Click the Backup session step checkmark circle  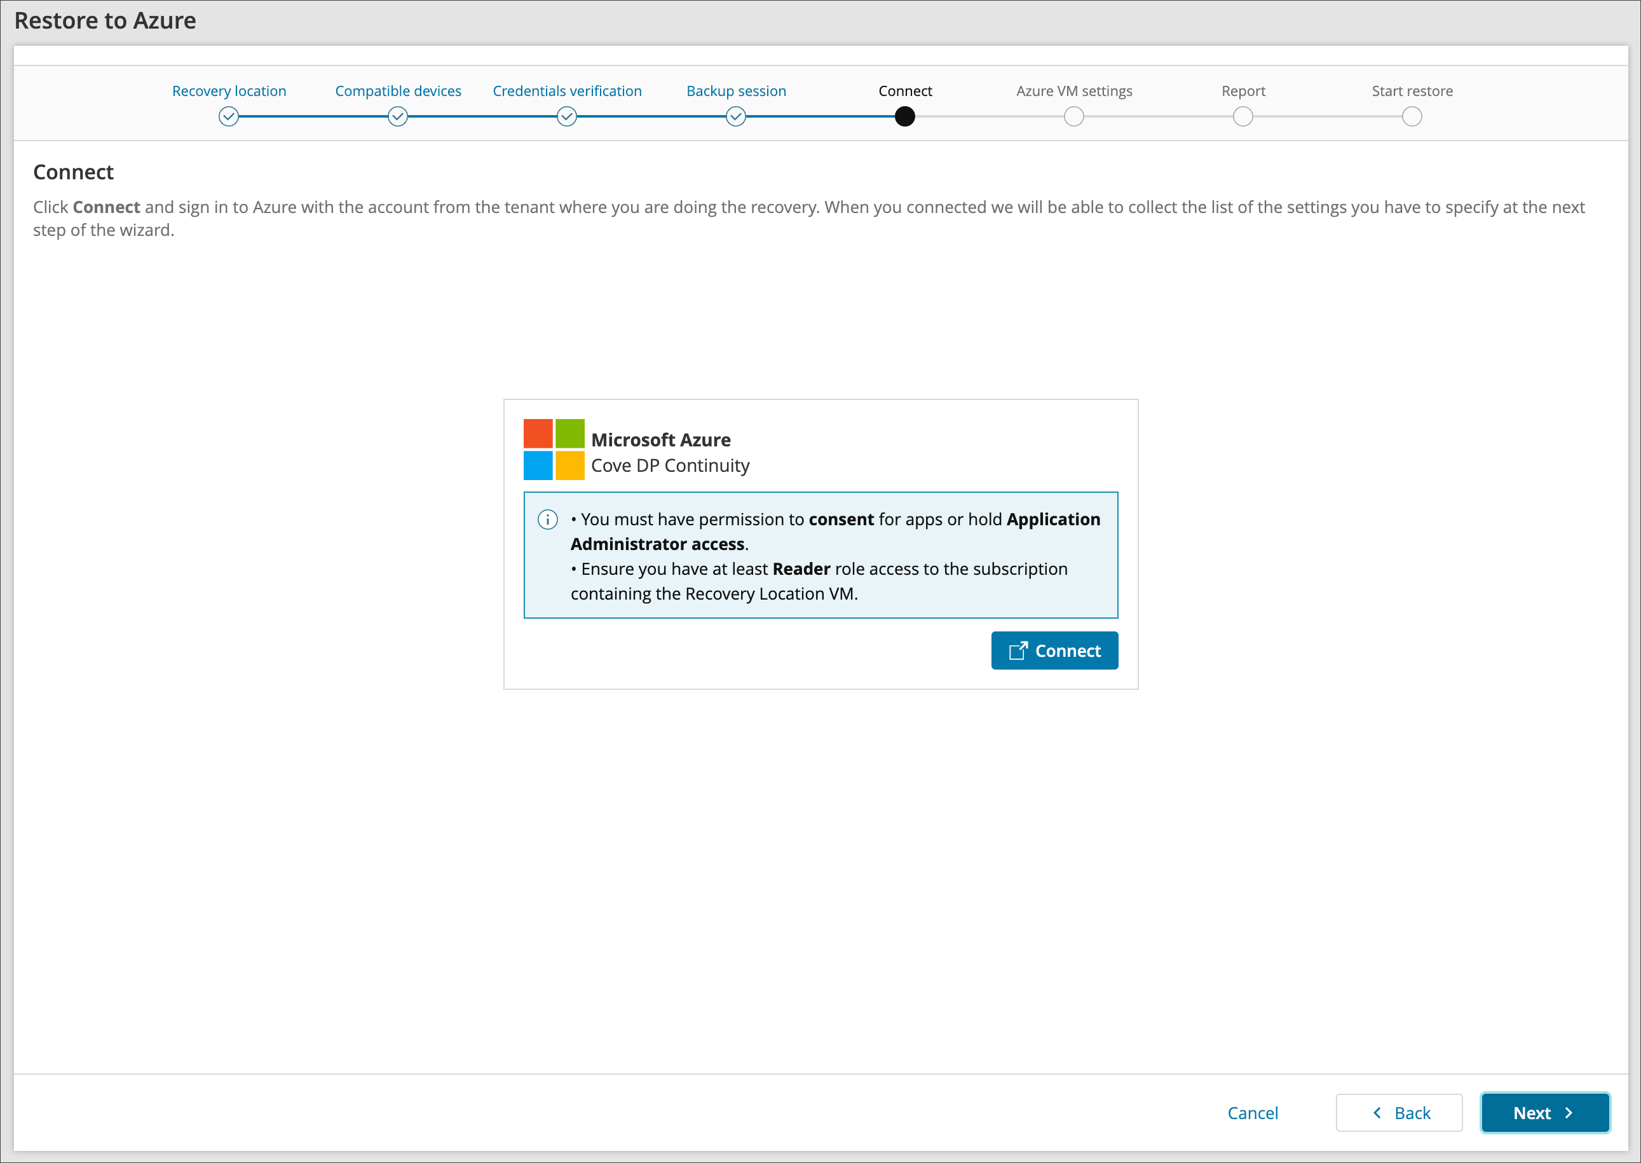click(x=736, y=117)
